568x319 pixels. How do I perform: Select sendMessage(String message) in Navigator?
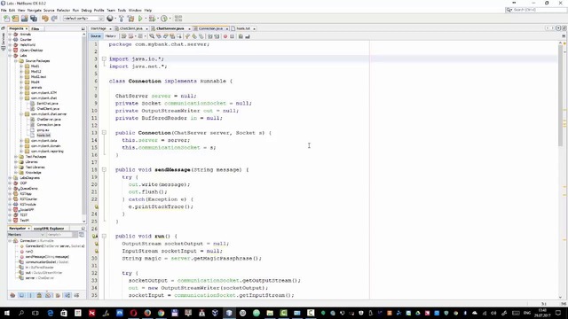tap(47, 257)
